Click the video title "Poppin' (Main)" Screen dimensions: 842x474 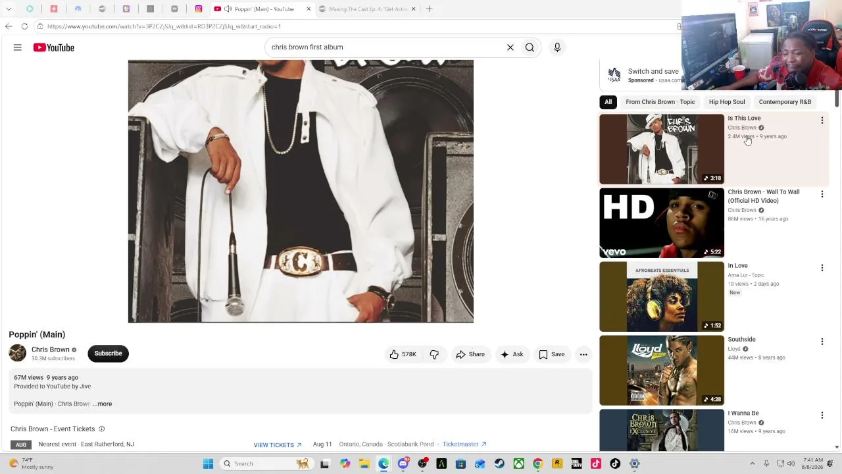point(37,334)
